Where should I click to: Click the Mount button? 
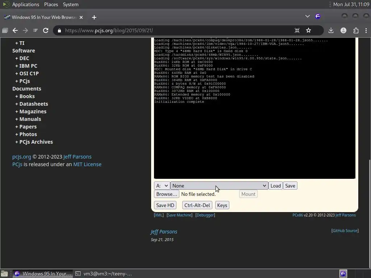coord(248,194)
